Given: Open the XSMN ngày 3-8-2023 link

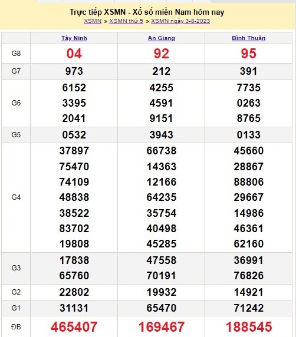Looking at the screenshot, I should pyautogui.click(x=180, y=21).
